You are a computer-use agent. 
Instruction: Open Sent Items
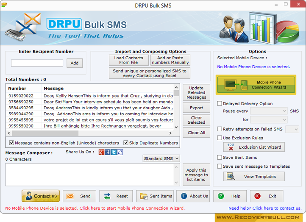(x=155, y=196)
